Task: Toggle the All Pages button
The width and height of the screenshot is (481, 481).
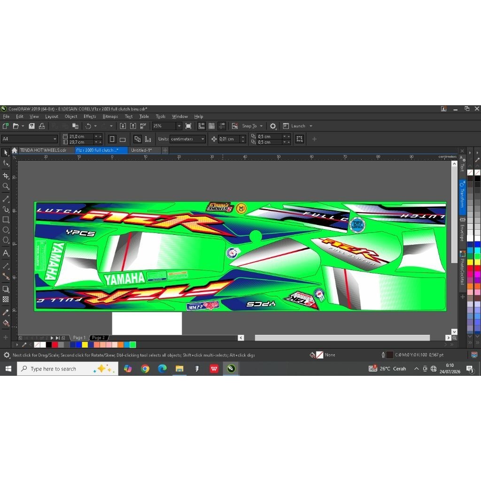Action: (138, 139)
